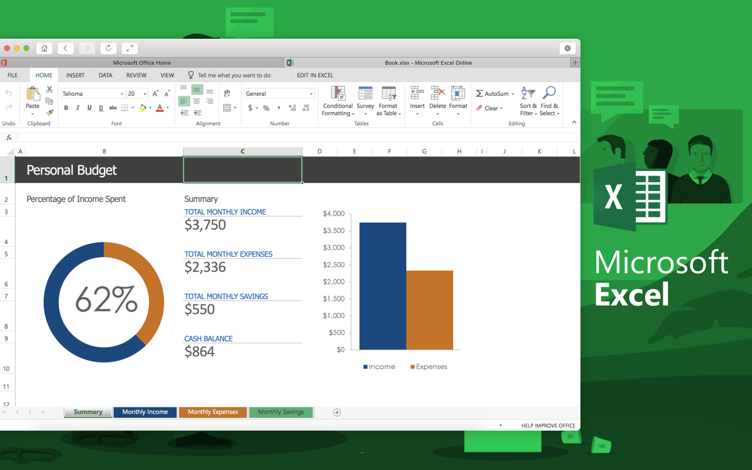This screenshot has height=470, width=752.
Task: Open the Sort & Filter dropdown
Action: pos(528,101)
